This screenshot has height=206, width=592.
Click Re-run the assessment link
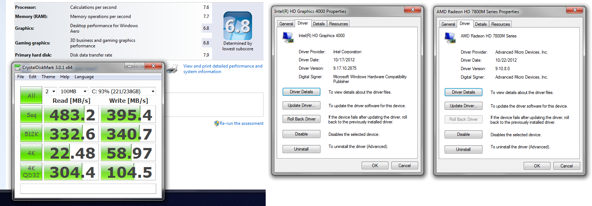pos(241,123)
